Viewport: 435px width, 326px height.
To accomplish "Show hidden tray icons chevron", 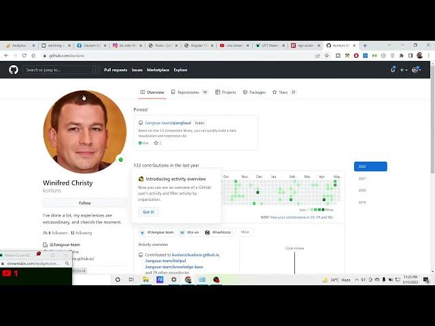I will (x=357, y=280).
